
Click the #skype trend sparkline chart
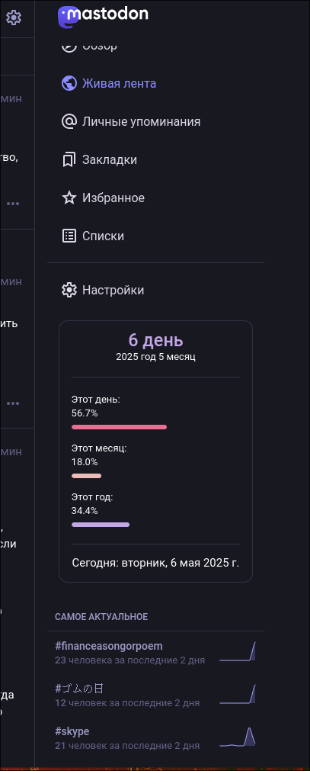(238, 736)
